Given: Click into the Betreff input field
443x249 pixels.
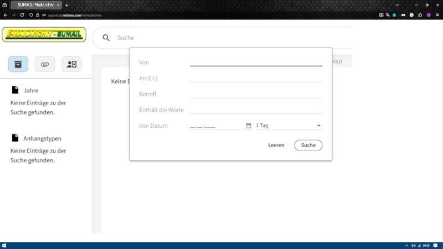Looking at the screenshot, I should click(256, 94).
